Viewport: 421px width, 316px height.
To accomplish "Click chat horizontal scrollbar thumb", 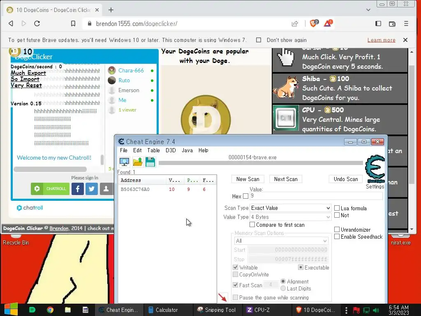I will click(x=50, y=169).
